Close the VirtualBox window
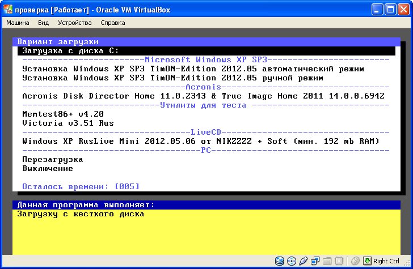 tap(403, 10)
